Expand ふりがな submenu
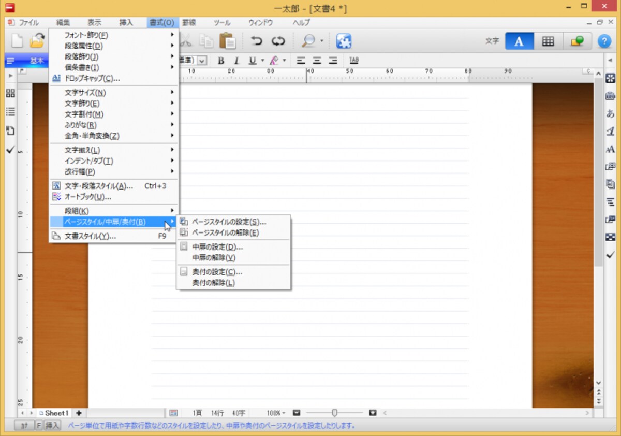This screenshot has width=621, height=436. pos(114,125)
